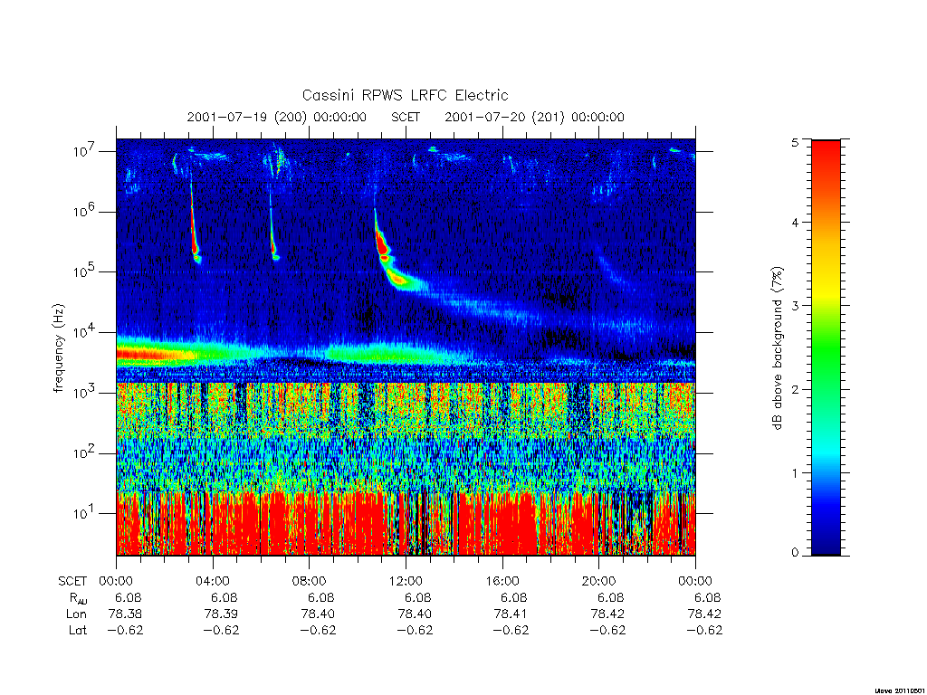This screenshot has height=695, width=927.
Task: Click the longitude value "78.41"
Action: pos(511,614)
